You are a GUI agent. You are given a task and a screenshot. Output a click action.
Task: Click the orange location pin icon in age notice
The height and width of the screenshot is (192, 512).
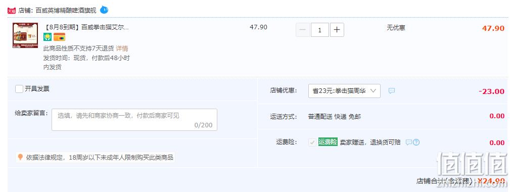point(20,157)
